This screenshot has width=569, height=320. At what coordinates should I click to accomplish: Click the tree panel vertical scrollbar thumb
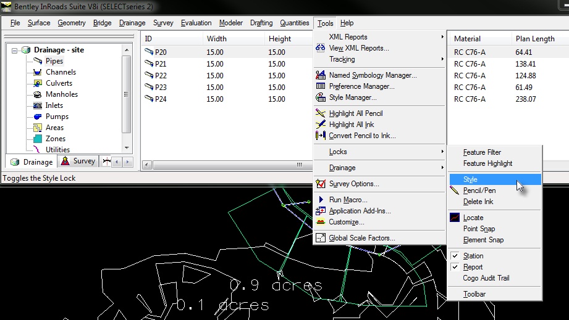coord(126,94)
